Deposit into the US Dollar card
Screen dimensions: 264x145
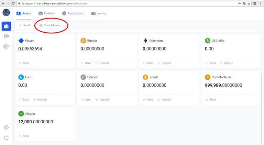tap(226, 63)
